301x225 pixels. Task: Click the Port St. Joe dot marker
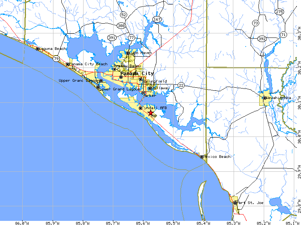pyautogui.click(x=235, y=203)
